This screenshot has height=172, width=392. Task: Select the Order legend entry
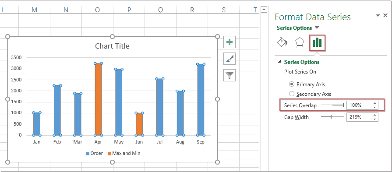(x=94, y=153)
